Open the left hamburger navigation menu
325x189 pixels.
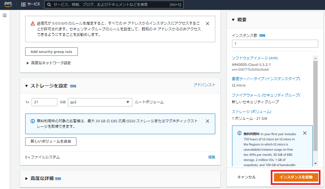click(x=5, y=15)
